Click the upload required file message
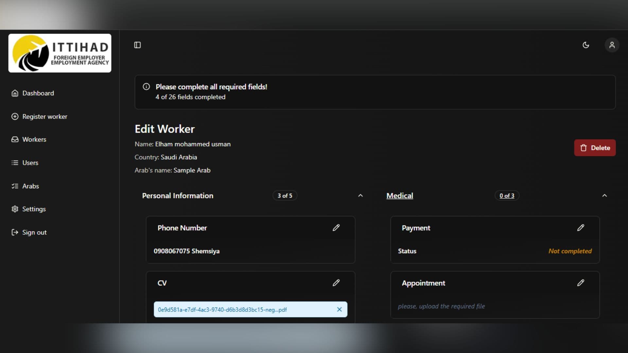628x353 pixels. [441, 306]
